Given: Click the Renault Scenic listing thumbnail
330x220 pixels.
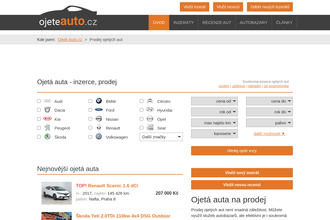Looking at the screenshot, I should pyautogui.click(x=57, y=193).
